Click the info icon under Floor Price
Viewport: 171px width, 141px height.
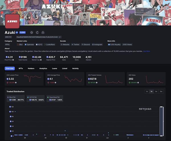[13, 60]
